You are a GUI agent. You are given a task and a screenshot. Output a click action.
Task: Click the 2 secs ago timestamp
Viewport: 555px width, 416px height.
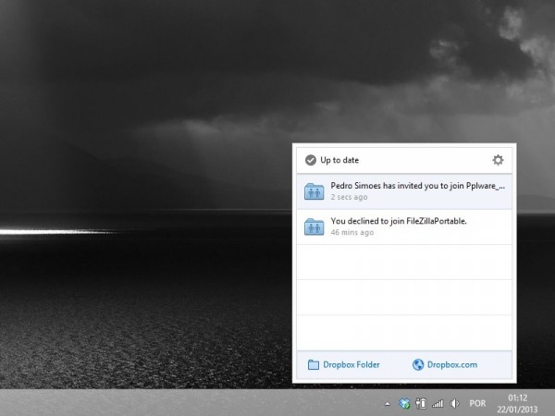coord(349,197)
